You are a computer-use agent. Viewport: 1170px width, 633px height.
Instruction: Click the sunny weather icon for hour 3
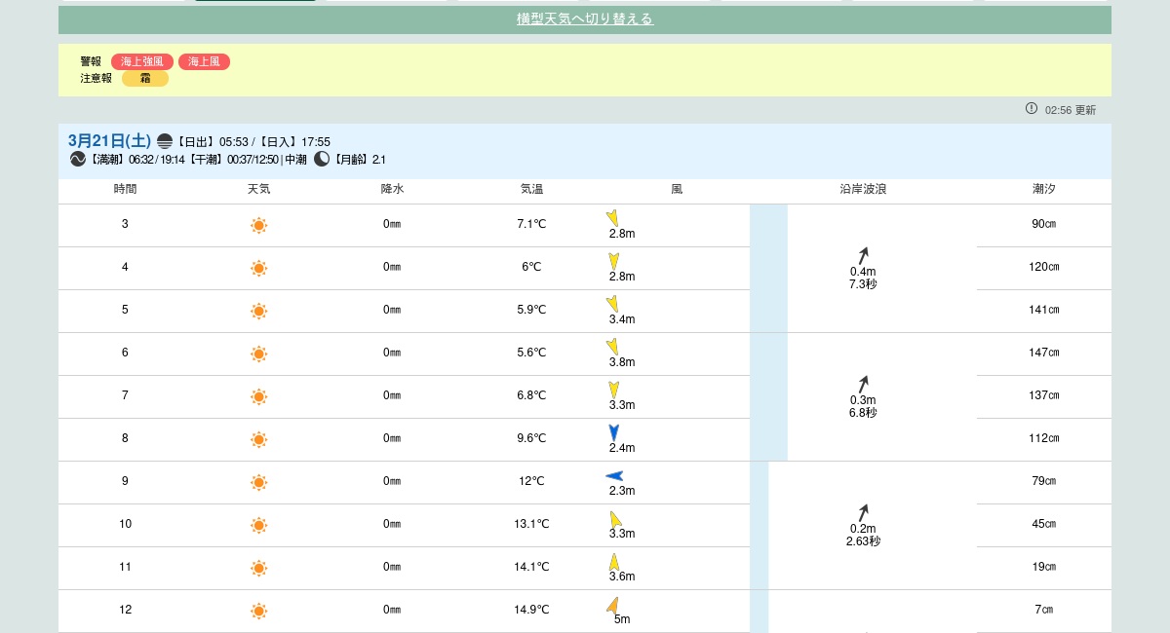click(258, 225)
